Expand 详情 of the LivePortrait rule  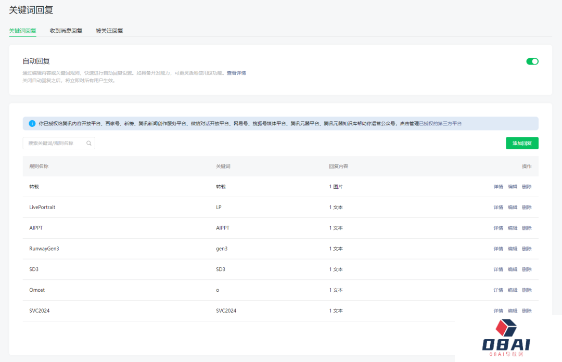498,208
